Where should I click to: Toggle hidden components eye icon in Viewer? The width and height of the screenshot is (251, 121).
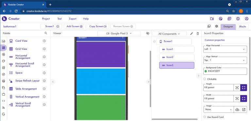pyautogui.click(x=148, y=33)
